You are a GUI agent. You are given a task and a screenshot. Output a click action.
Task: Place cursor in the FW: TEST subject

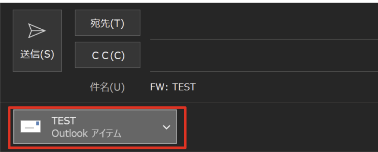click(x=173, y=87)
